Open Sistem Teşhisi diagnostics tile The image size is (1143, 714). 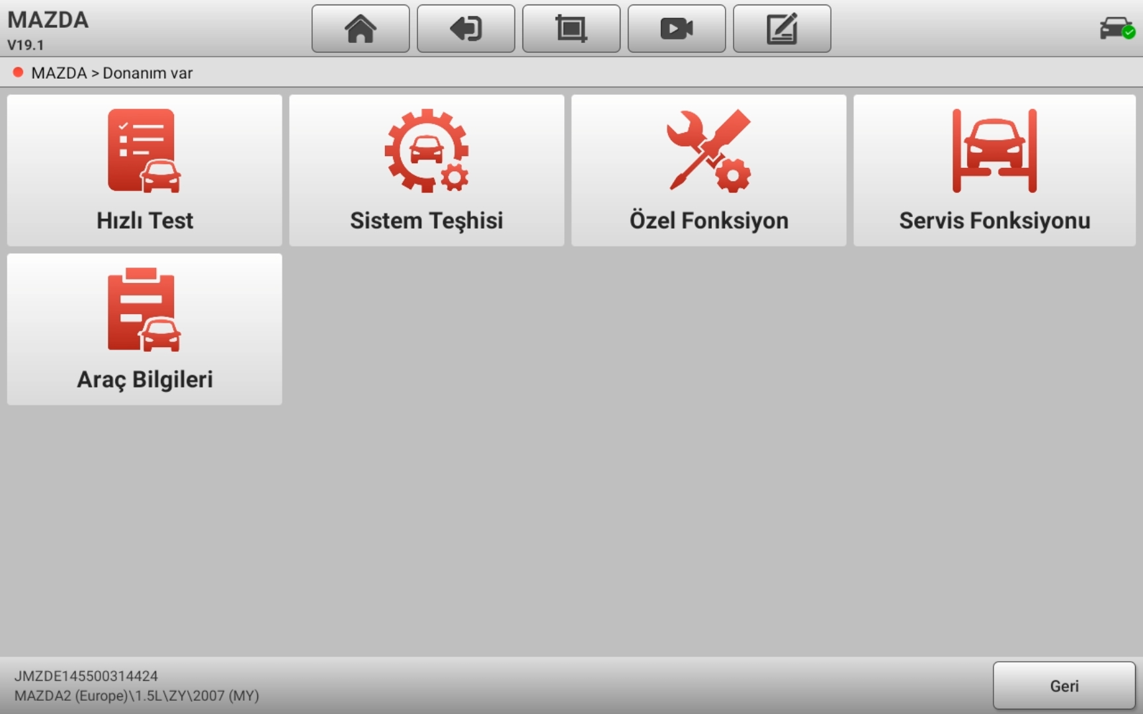[x=427, y=171]
